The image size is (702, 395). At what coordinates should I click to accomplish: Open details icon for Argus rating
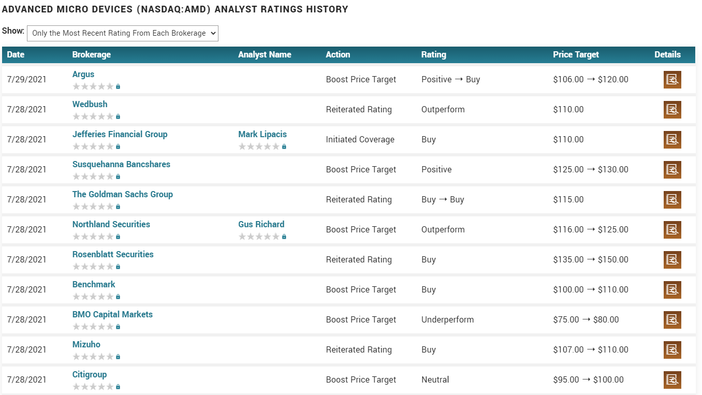(672, 80)
